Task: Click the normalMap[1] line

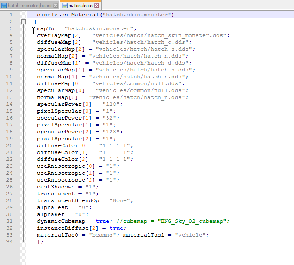Action: coord(112,77)
